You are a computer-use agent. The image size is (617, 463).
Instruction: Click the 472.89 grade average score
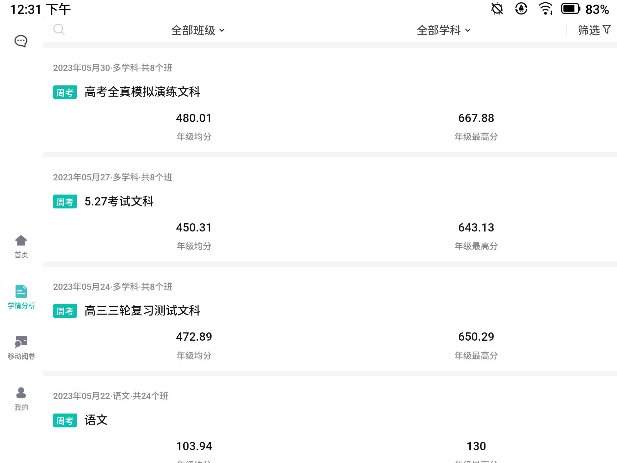pos(194,337)
